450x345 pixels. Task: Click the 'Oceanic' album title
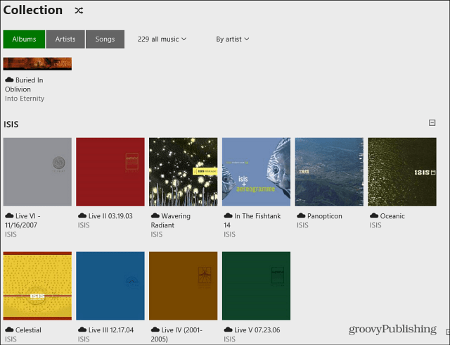(x=392, y=216)
